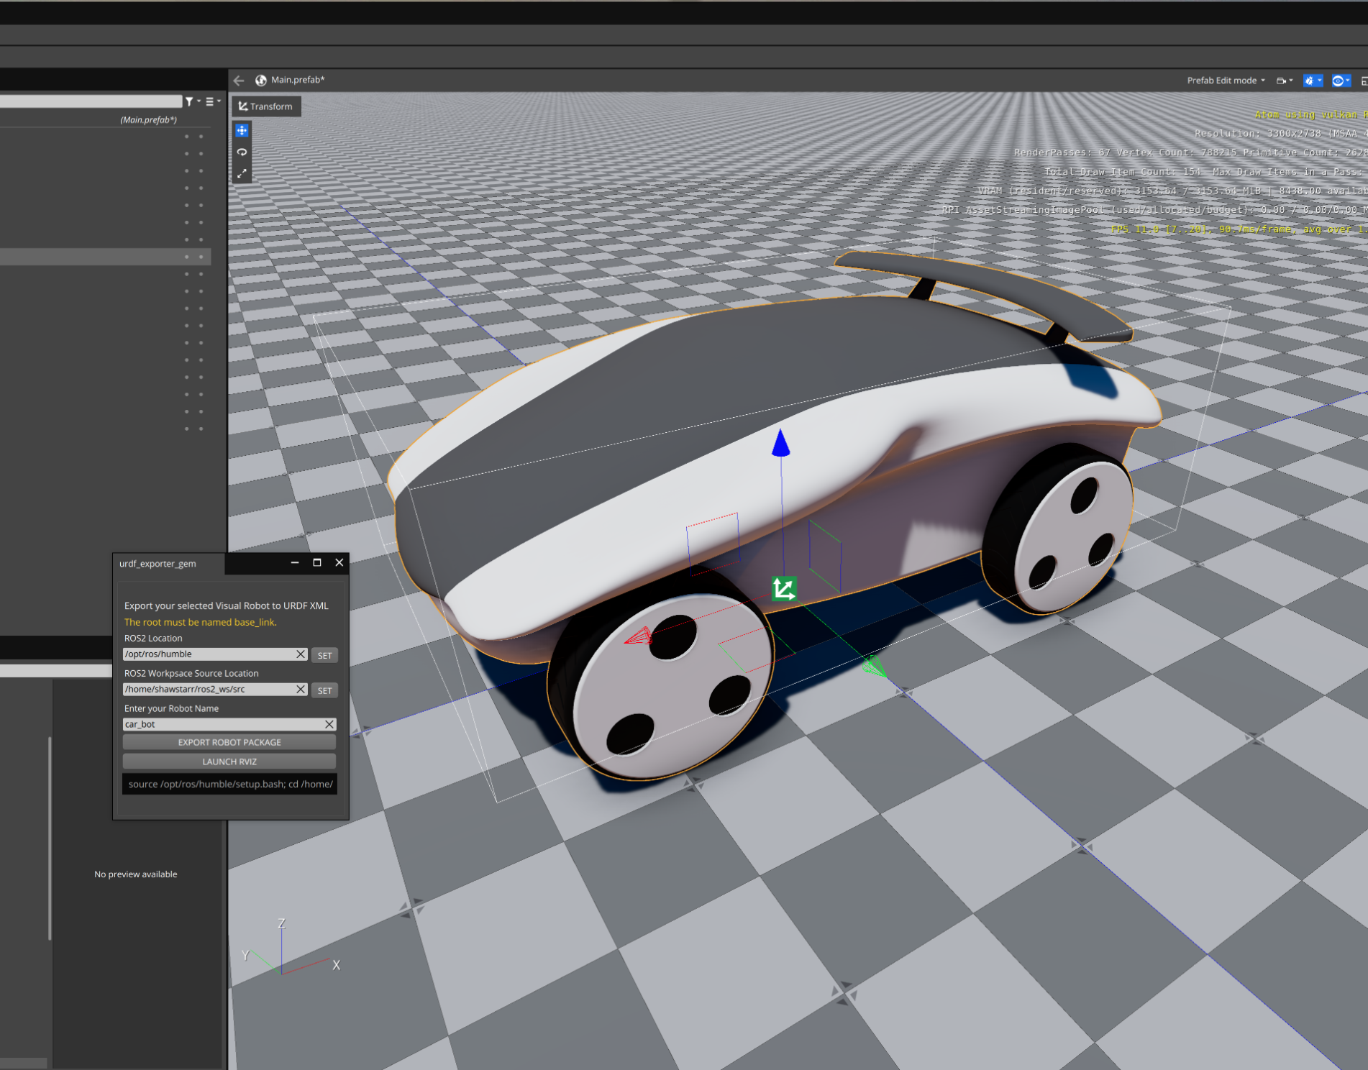Clear the car_bot robot name field
This screenshot has width=1368, height=1070.
pos(329,724)
